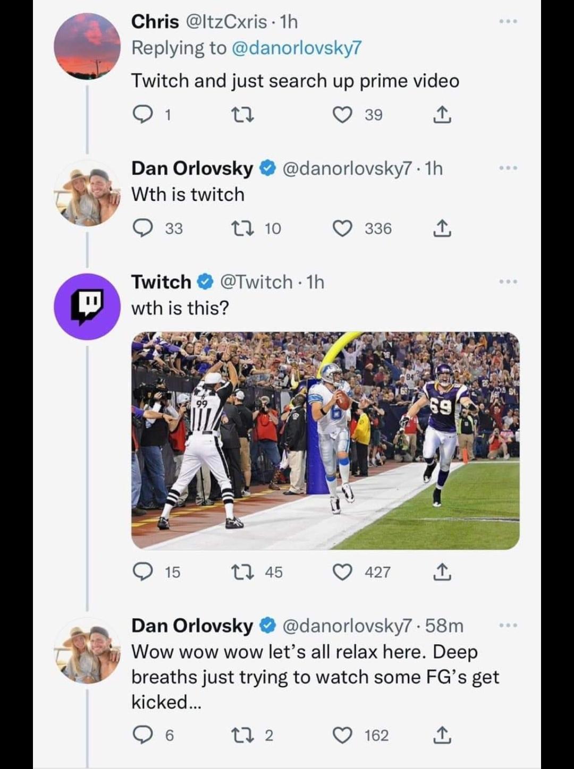Open more options on the 58m tweet
Viewport: 574px width, 769px height.
pyautogui.click(x=508, y=626)
